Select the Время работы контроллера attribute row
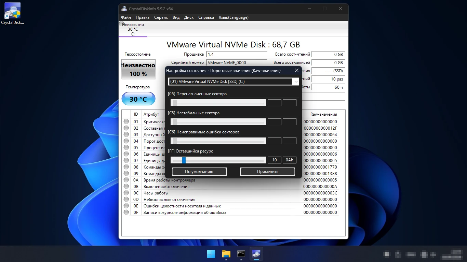Screen dimensions: 467x262 point(230,180)
